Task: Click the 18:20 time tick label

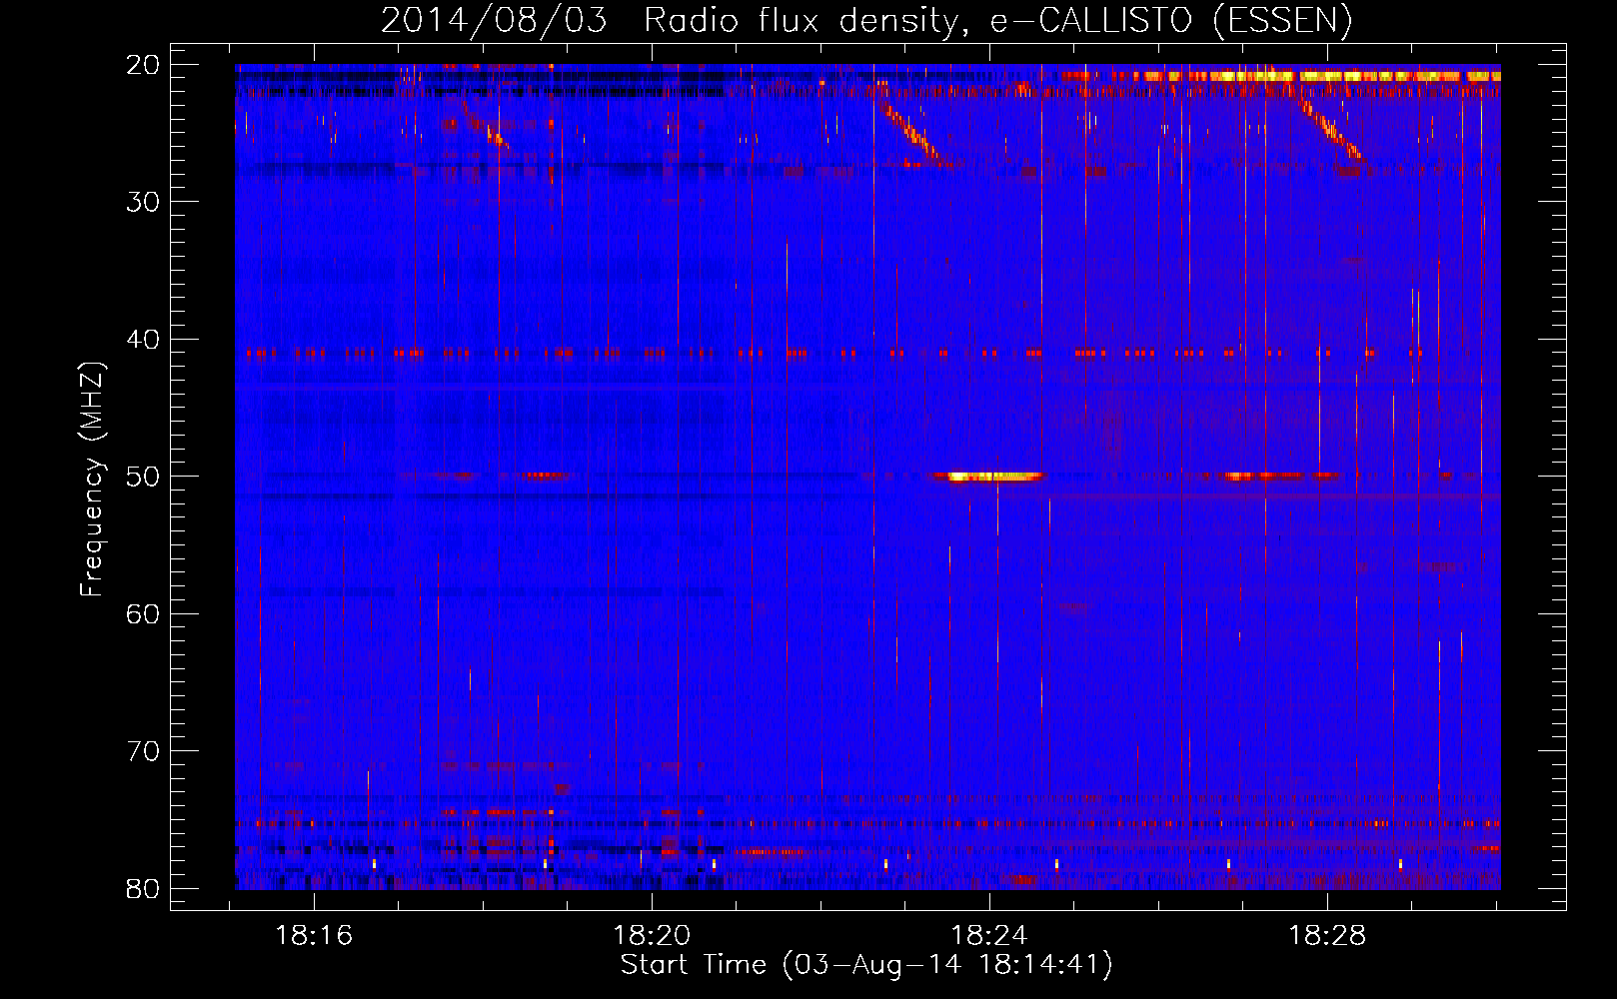Action: coord(652,936)
